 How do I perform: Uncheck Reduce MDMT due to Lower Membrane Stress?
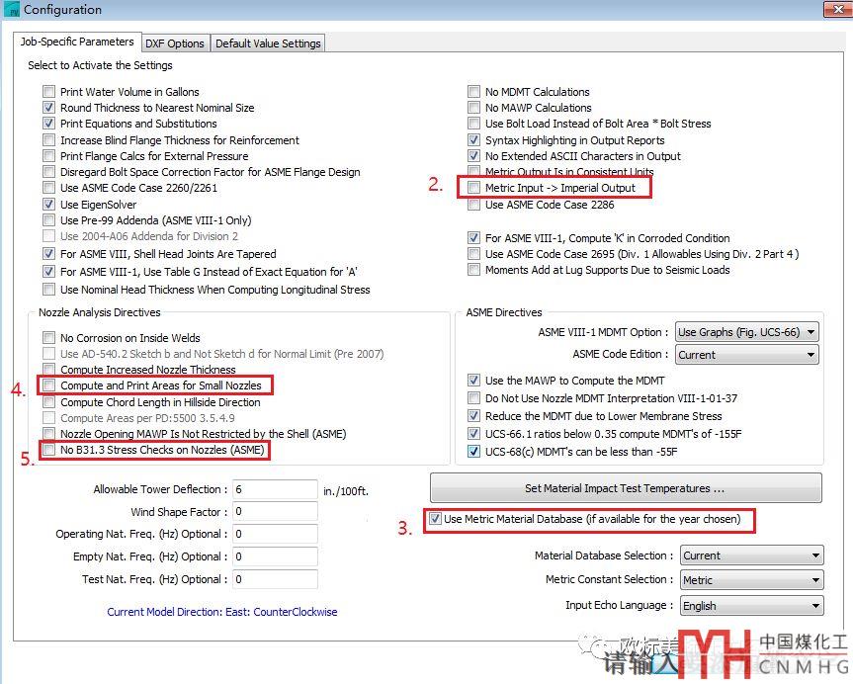pos(473,416)
